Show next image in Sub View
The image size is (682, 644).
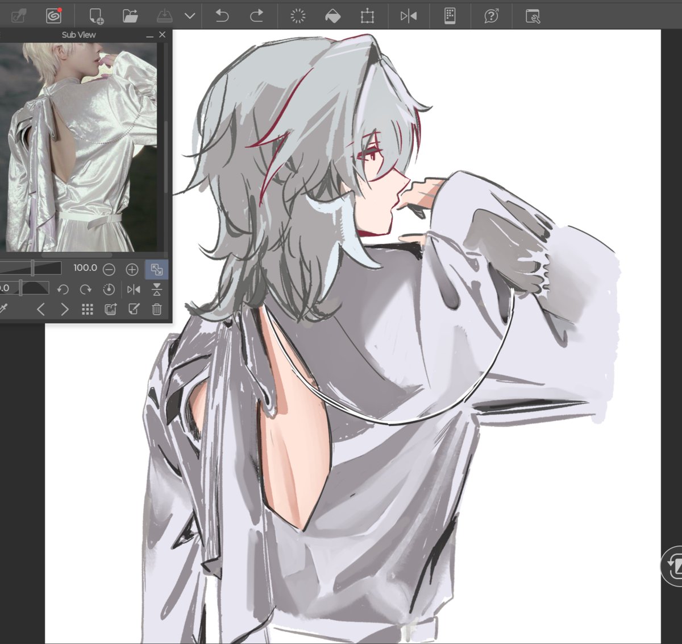point(64,309)
